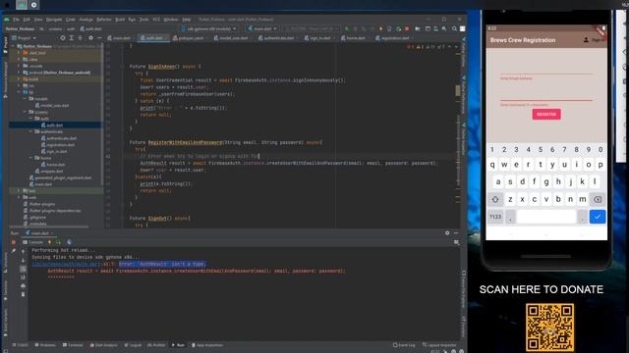The width and height of the screenshot is (629, 353).
Task: Collapse the authenticate folder in the project tree
Action: (x=30, y=131)
